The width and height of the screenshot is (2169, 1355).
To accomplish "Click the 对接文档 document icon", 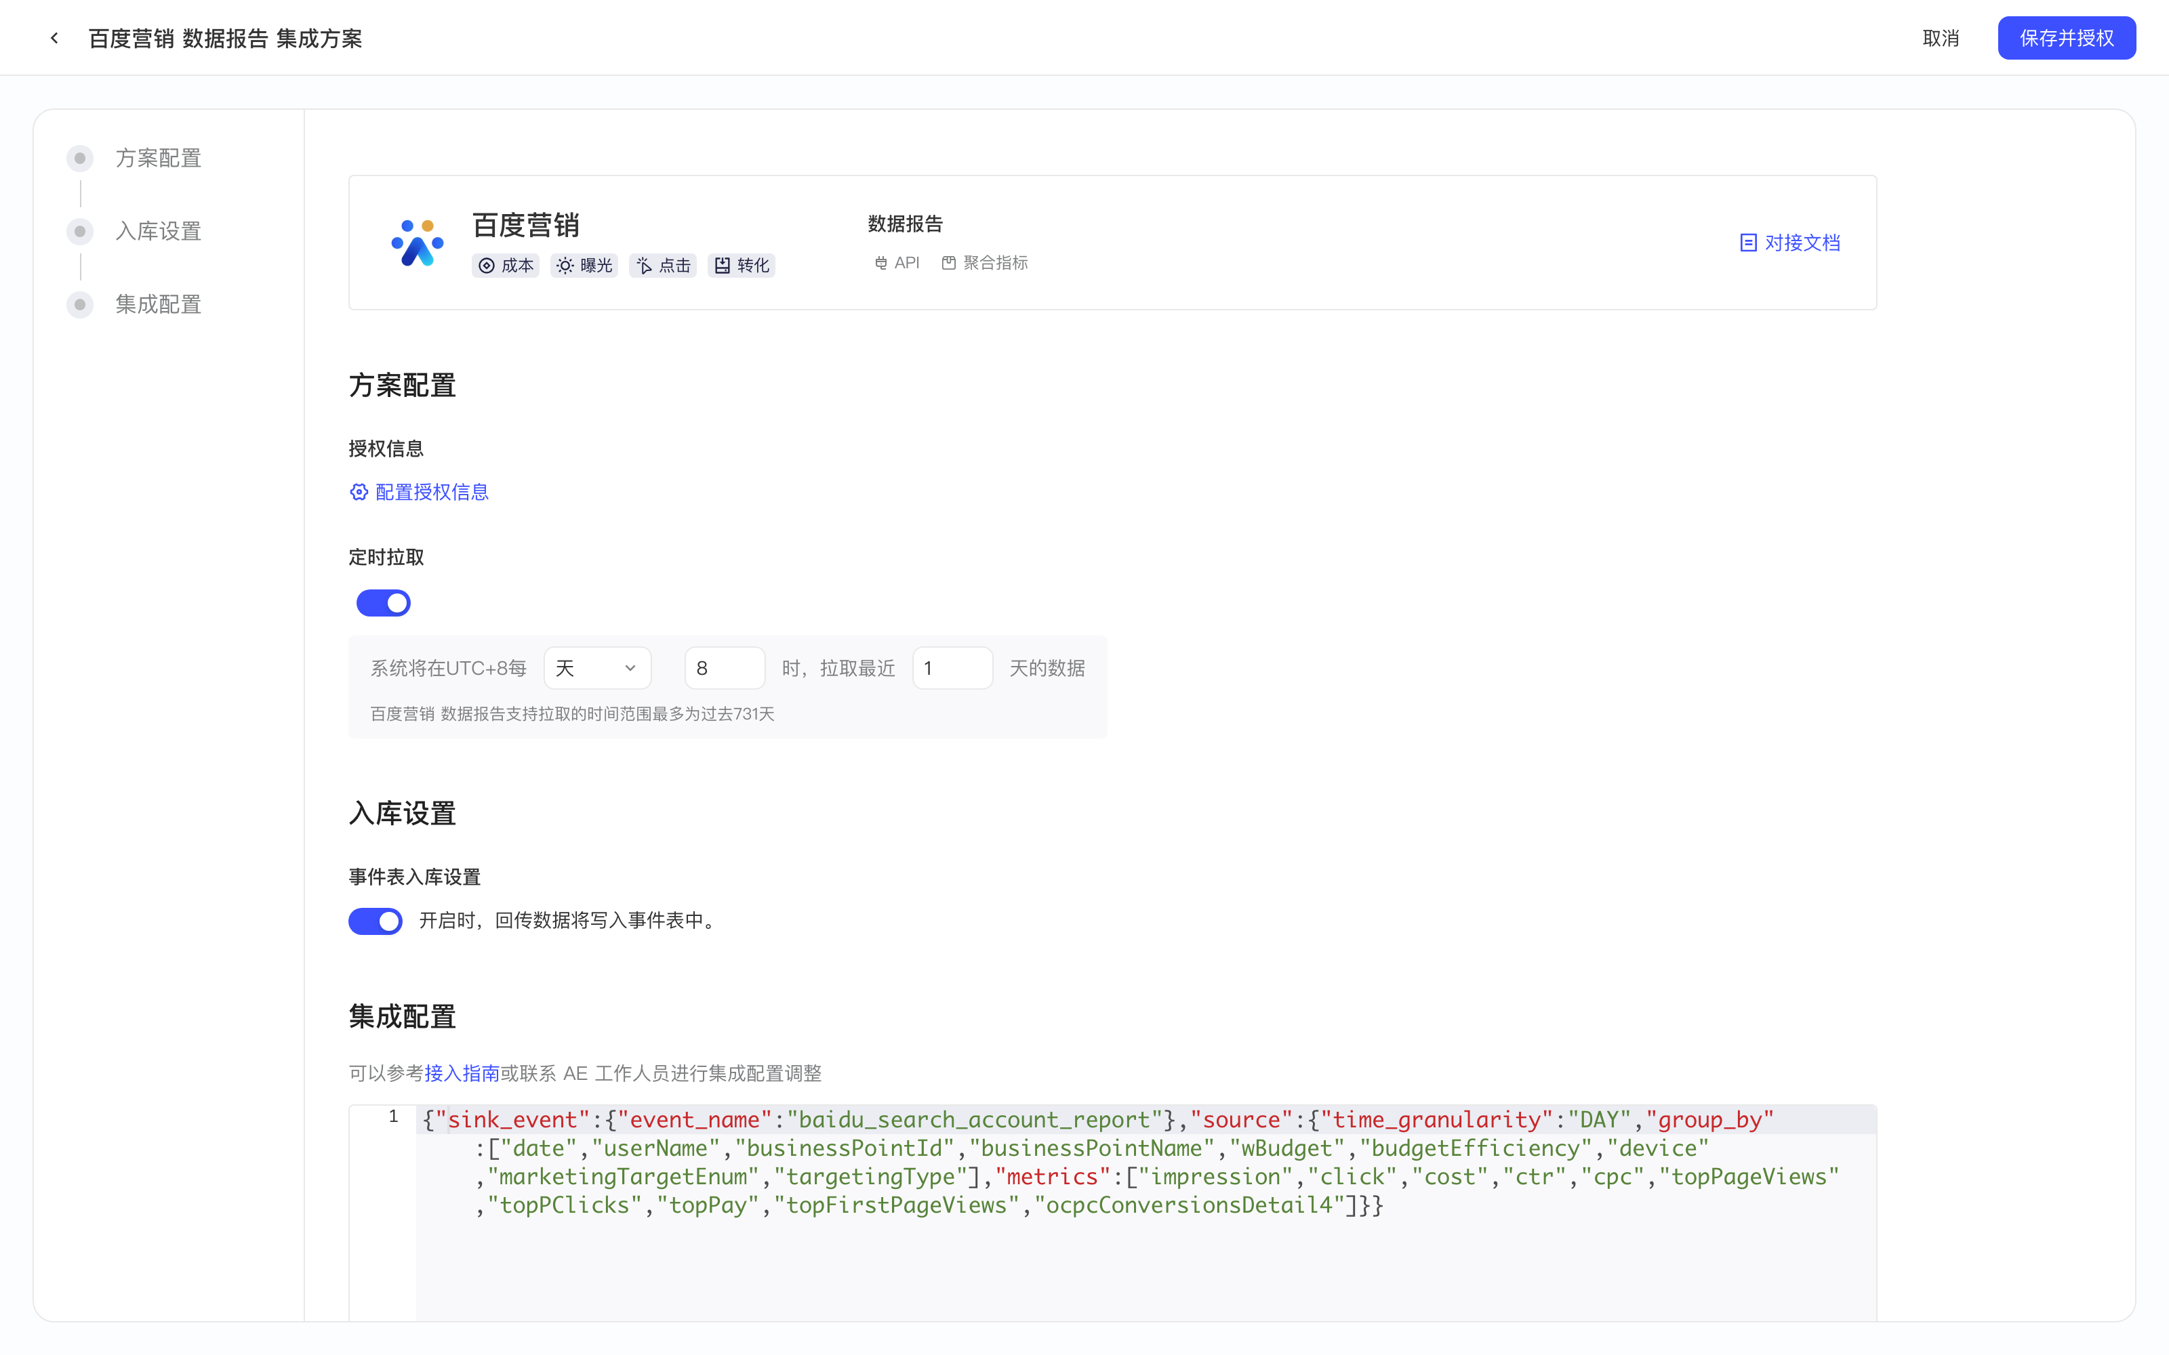I will pyautogui.click(x=1748, y=243).
